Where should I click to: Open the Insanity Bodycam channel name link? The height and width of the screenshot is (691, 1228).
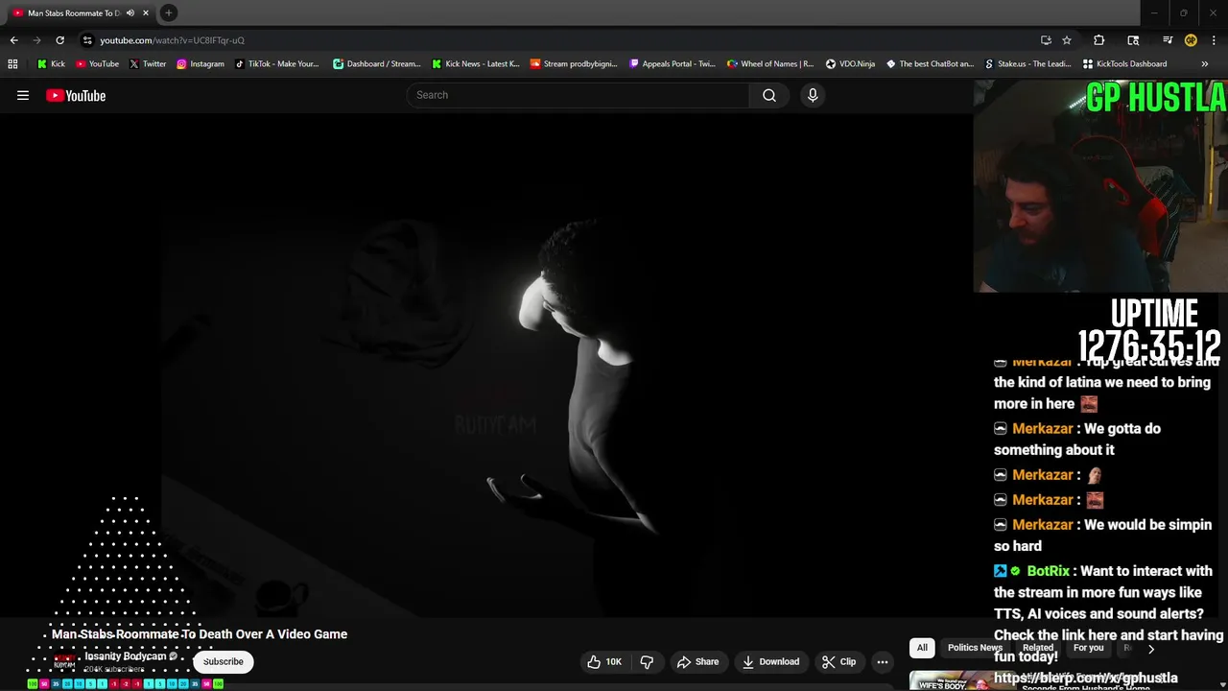(x=125, y=656)
